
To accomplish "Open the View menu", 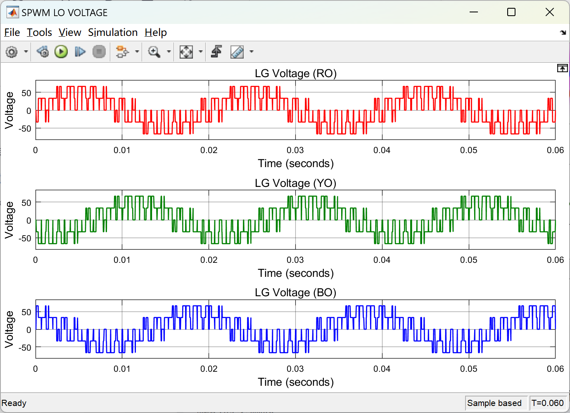I will click(70, 32).
